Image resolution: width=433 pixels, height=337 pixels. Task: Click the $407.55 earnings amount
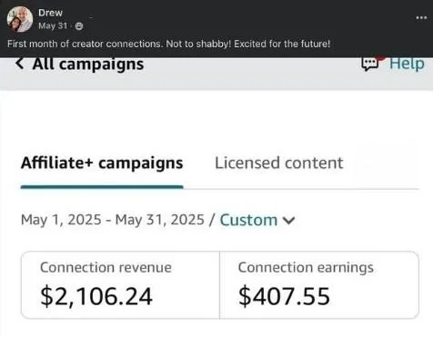click(284, 296)
